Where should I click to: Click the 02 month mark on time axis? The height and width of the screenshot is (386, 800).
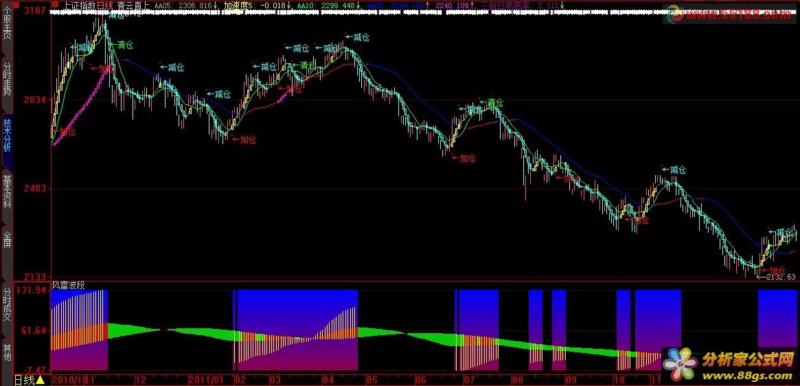point(240,381)
